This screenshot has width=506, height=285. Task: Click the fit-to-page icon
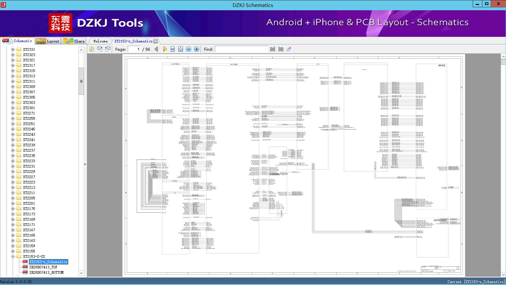coord(181,49)
